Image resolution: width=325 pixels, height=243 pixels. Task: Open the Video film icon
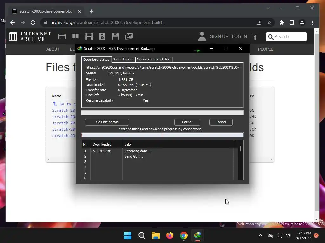click(89, 36)
